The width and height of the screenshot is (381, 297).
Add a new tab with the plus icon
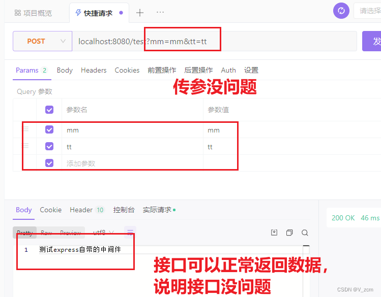[x=140, y=13]
